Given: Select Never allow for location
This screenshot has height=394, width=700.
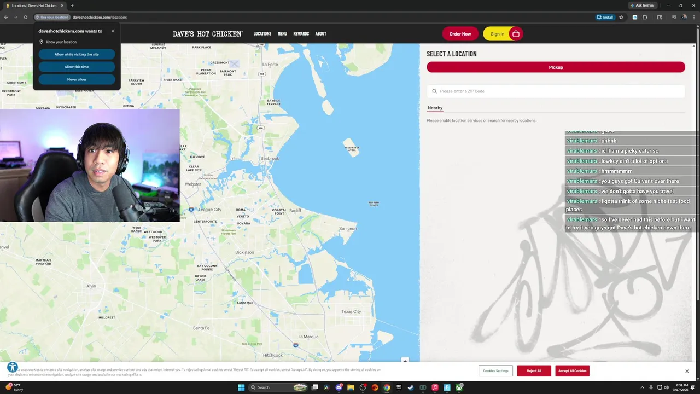Looking at the screenshot, I should pyautogui.click(x=77, y=79).
